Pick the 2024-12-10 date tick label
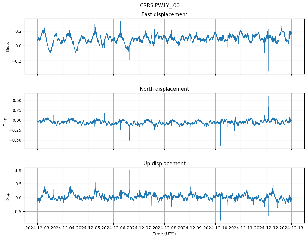This screenshot has height=239, width=307. pyautogui.click(x=215, y=228)
